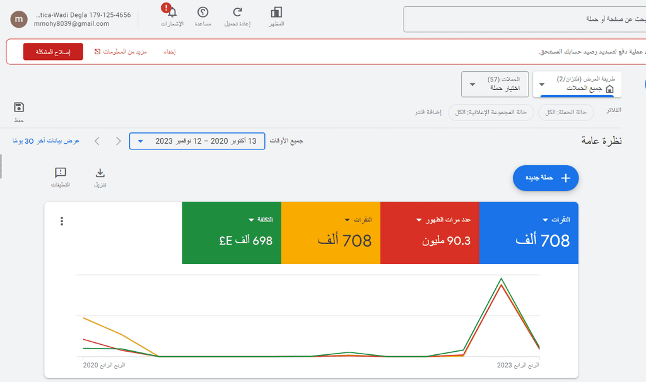Click the Q4 2023 axis label
Viewport: 646px width, 382px height.
pos(518,365)
